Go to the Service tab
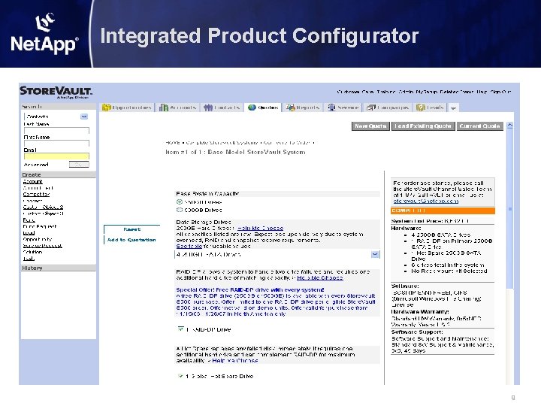 tap(343, 108)
